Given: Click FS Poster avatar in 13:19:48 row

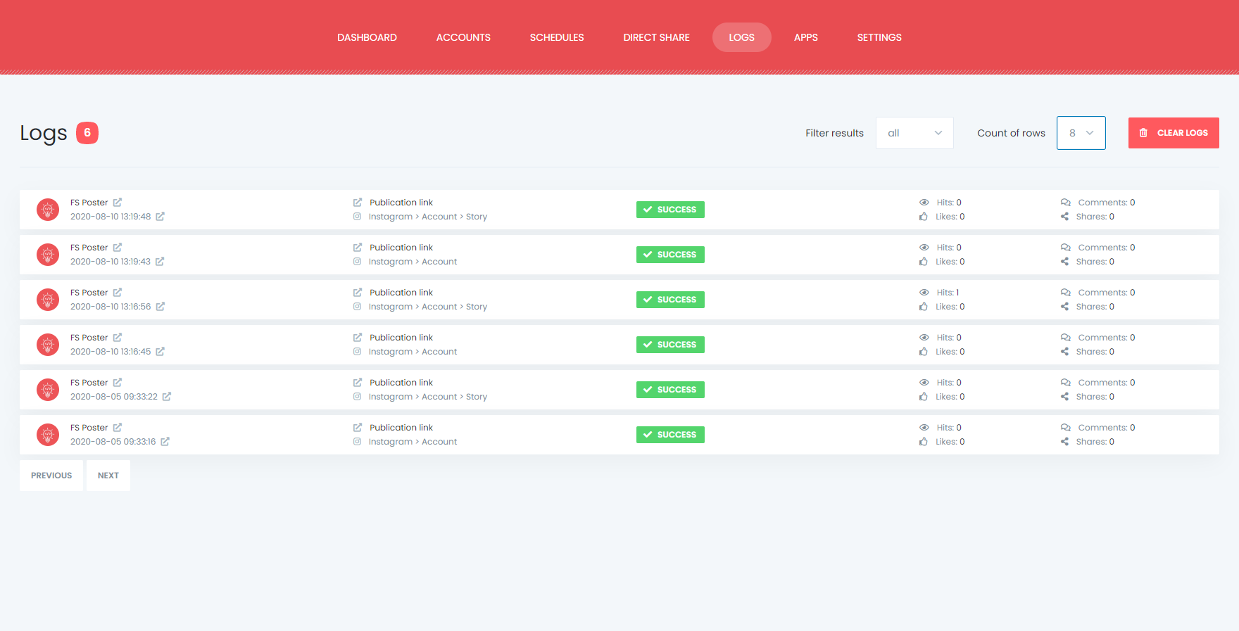Looking at the screenshot, I should pyautogui.click(x=48, y=210).
